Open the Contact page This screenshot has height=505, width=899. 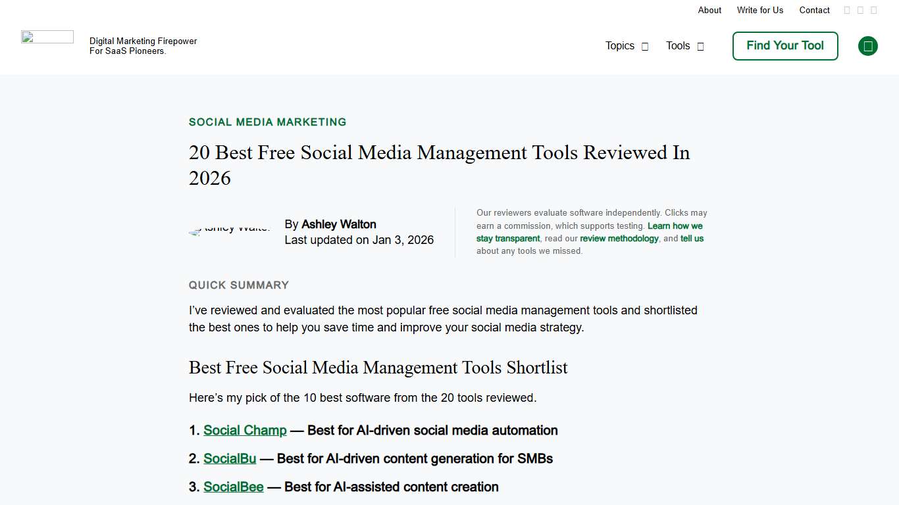[x=814, y=10]
